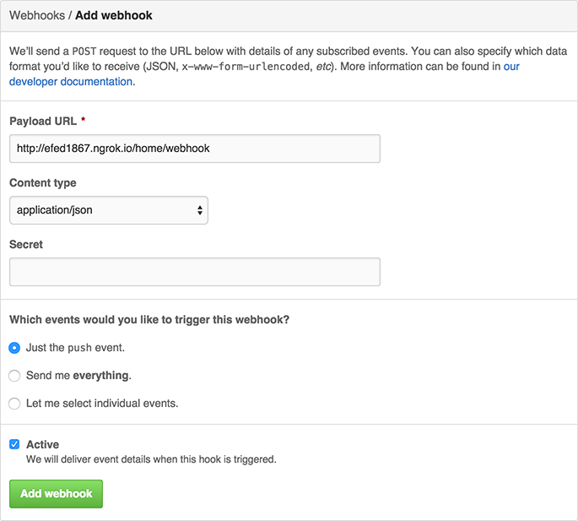Click the bold Active label text
The width and height of the screenshot is (578, 521).
pos(43,444)
